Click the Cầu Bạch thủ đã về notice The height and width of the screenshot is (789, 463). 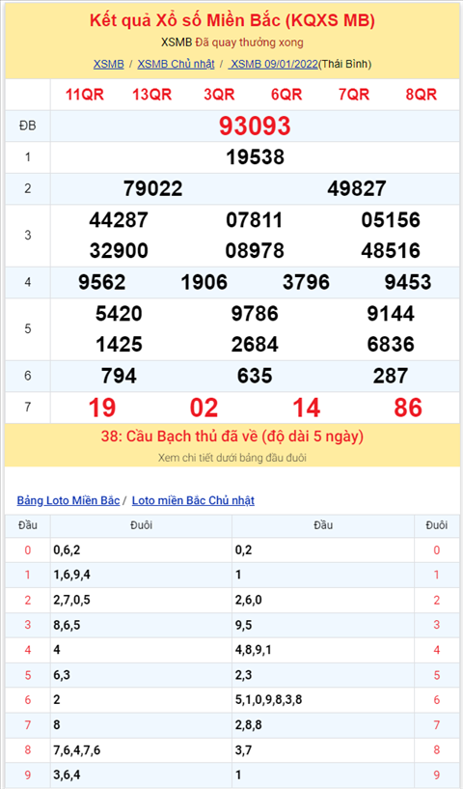231,437
